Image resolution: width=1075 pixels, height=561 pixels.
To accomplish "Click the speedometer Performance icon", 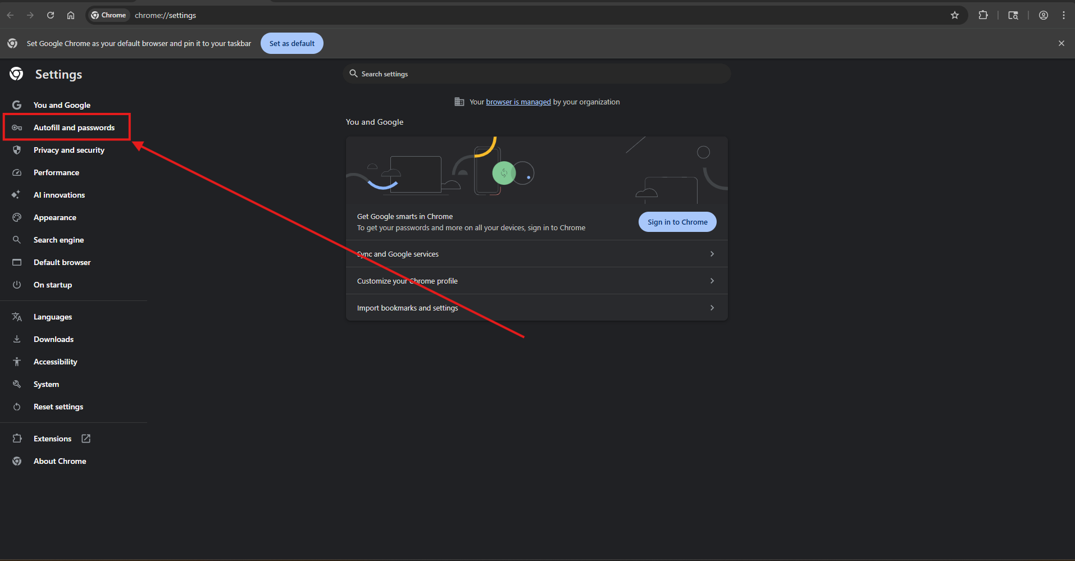I will (17, 172).
